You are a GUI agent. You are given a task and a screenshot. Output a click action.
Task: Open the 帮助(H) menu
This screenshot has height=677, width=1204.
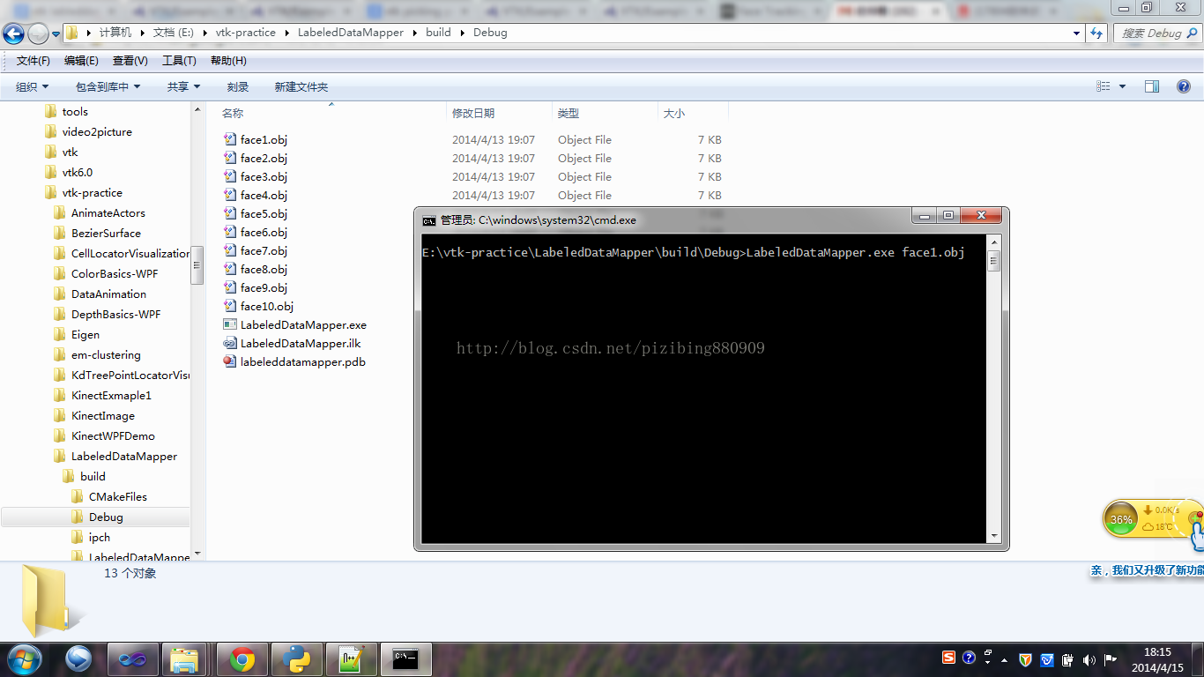[228, 61]
